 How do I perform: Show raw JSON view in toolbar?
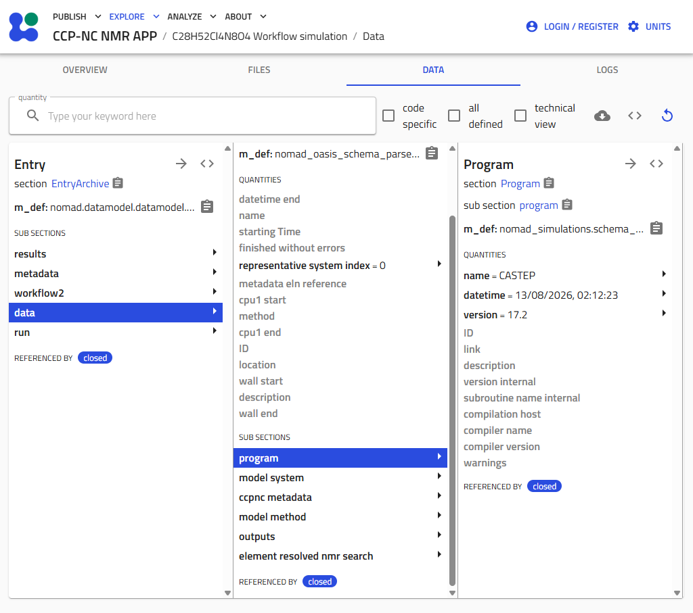click(635, 116)
